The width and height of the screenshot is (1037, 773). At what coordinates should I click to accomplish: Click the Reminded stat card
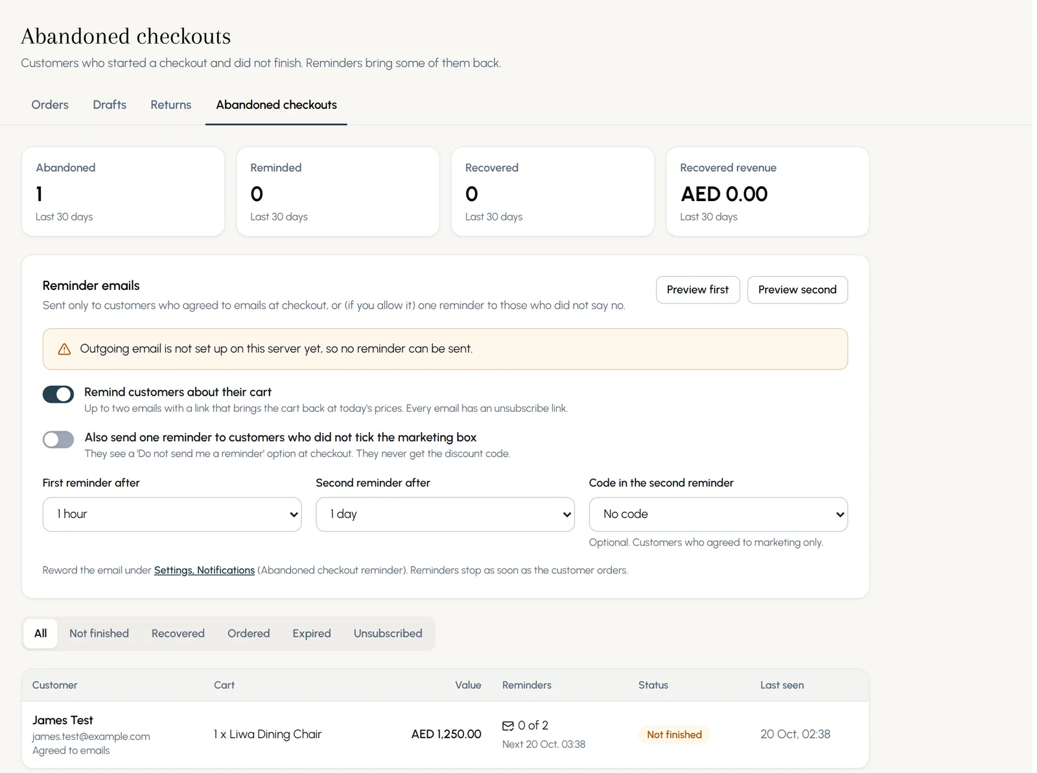click(338, 191)
